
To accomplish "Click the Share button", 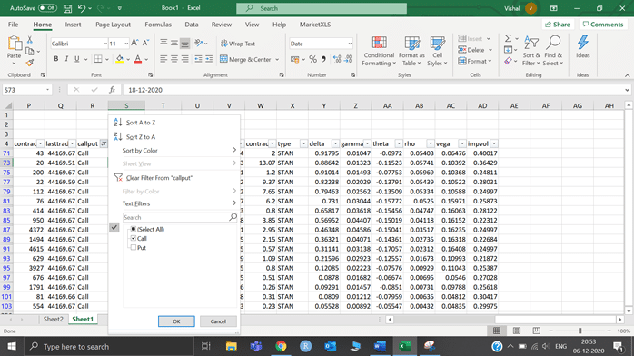I will coord(558,25).
